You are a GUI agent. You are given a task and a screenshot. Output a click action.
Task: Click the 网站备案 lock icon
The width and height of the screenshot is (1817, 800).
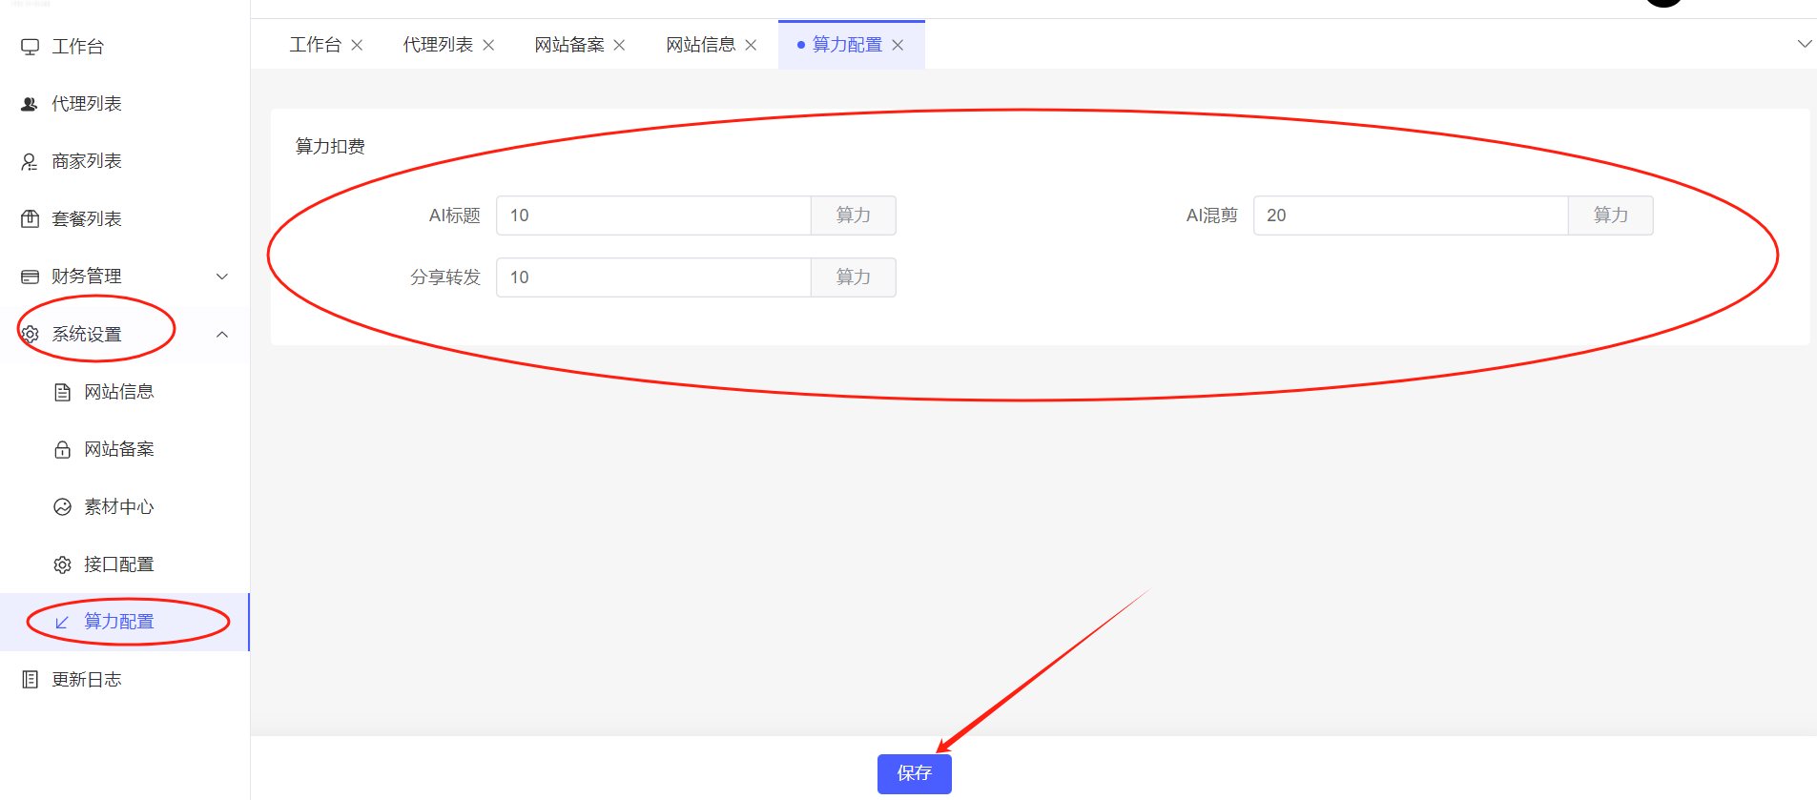pyautogui.click(x=63, y=450)
